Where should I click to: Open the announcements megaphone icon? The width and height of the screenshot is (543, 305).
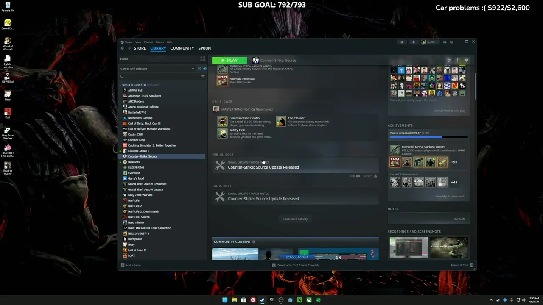point(401,42)
